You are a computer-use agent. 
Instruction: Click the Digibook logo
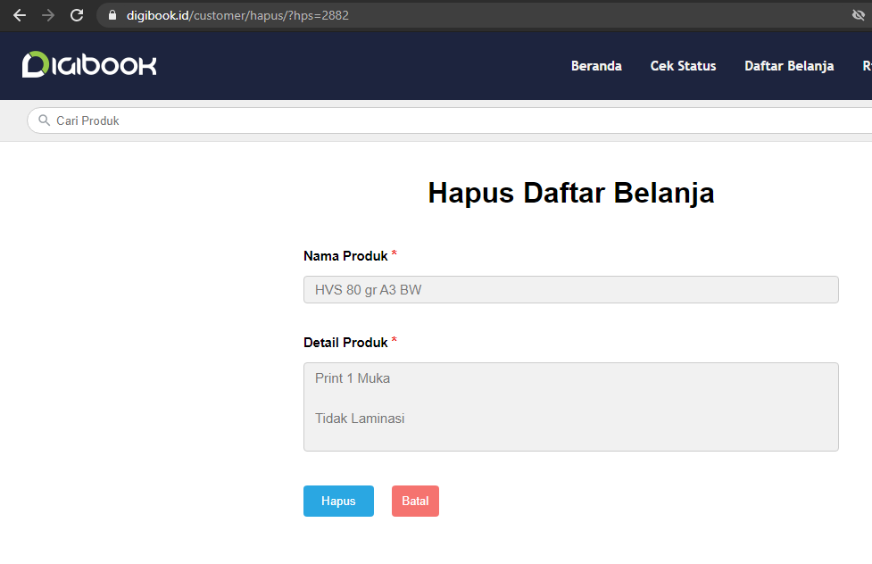(89, 65)
